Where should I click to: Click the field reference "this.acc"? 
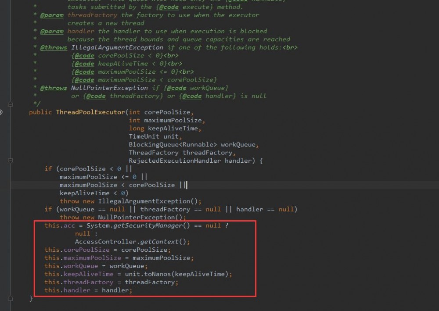60,225
